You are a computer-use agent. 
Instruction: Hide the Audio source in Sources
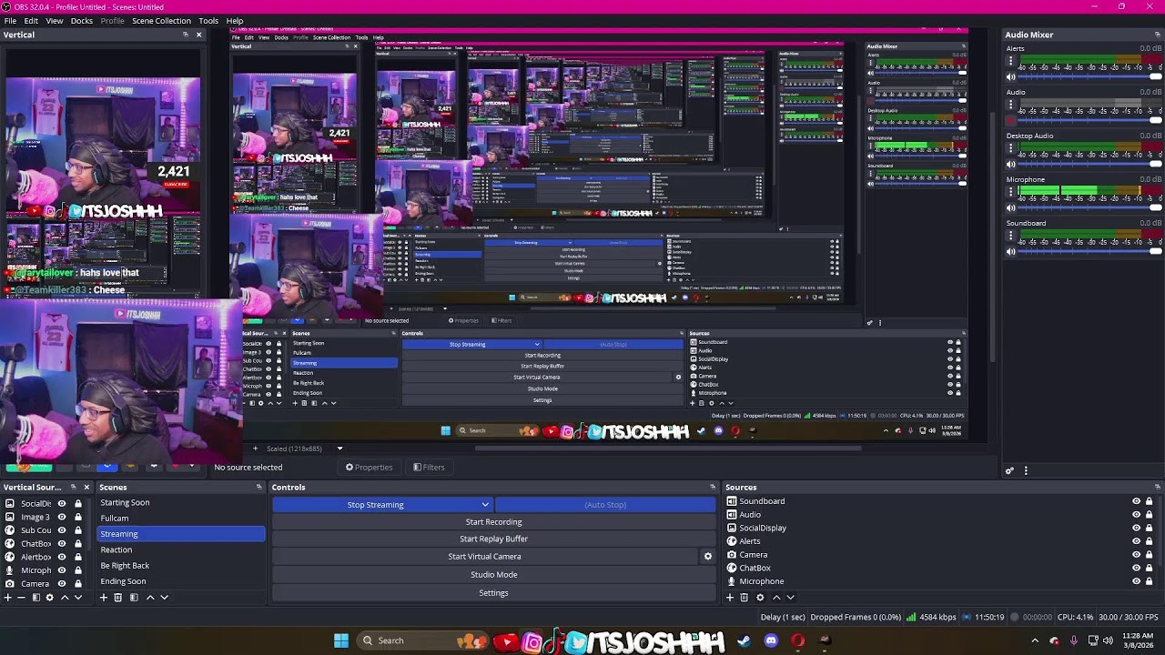point(1136,515)
